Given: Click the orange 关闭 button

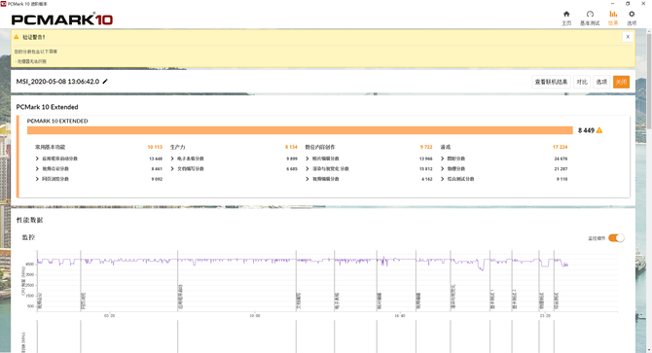Looking at the screenshot, I should click(x=621, y=82).
